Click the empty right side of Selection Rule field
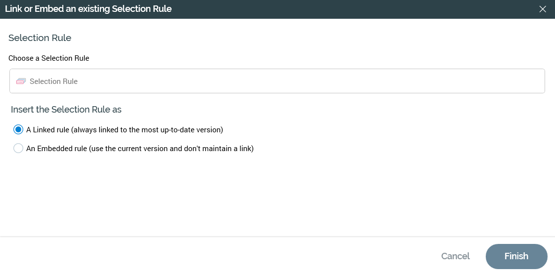This screenshot has width=555, height=277. [x=396, y=81]
